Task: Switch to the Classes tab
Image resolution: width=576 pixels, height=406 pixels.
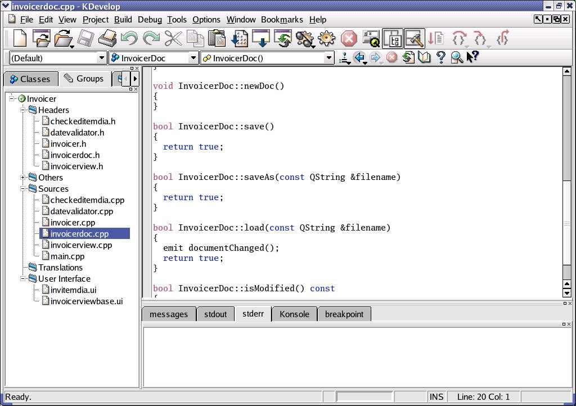Action: [x=31, y=79]
